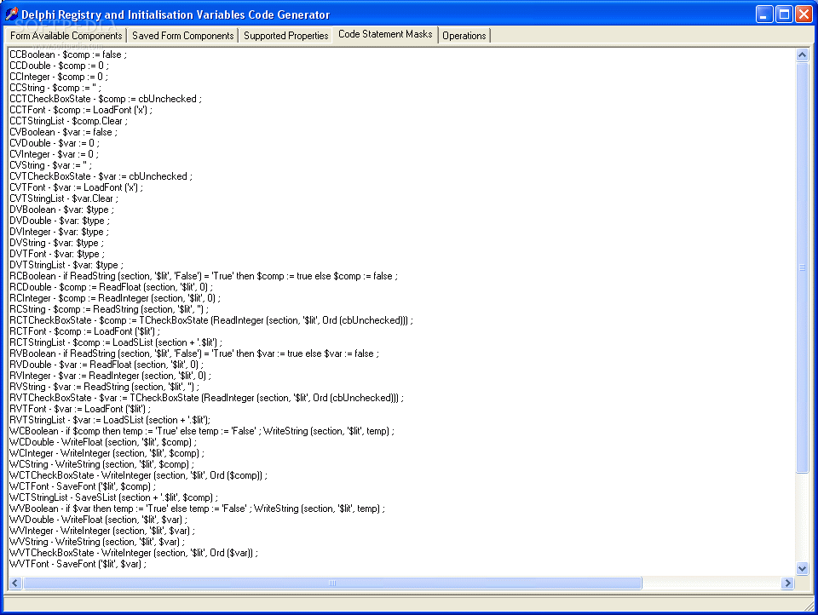Click the line 'CVTStringList - $var.Clear ;'

point(64,198)
